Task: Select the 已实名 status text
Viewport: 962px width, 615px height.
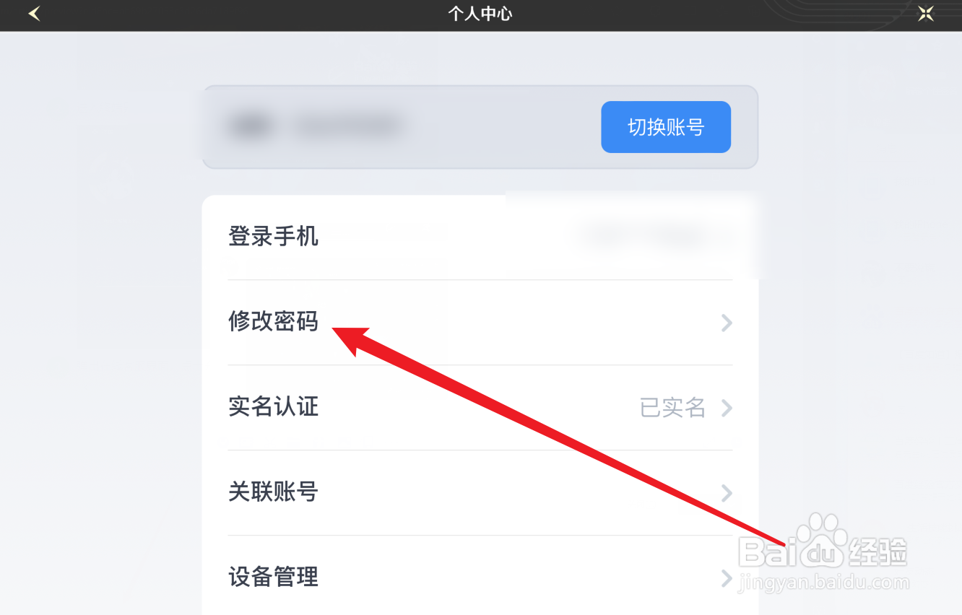Action: [x=672, y=408]
